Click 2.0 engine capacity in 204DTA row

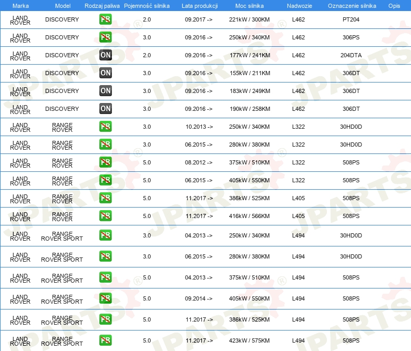coord(147,55)
